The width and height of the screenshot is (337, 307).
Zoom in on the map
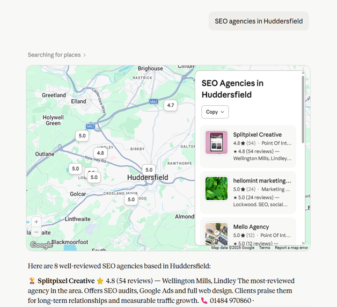[36, 222]
